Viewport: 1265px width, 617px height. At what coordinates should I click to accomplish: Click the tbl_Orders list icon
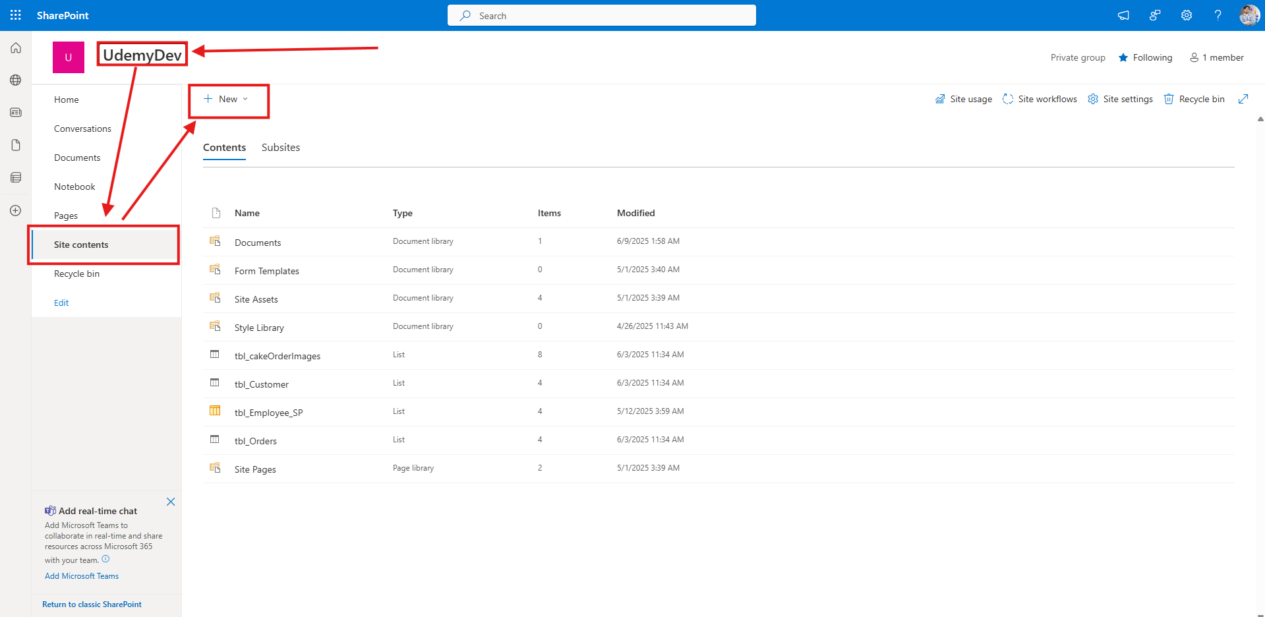(215, 439)
